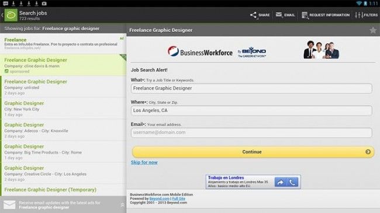Open the Filters panel
380x213 pixels.
[366, 15]
